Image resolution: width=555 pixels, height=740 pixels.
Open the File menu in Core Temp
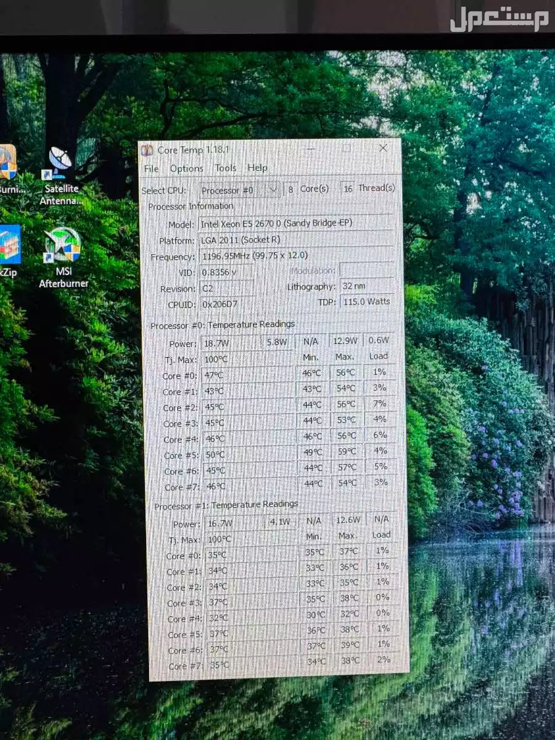click(151, 168)
